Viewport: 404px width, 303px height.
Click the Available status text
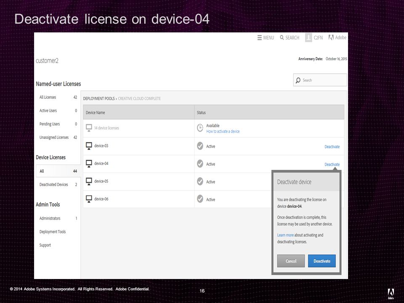(213, 126)
